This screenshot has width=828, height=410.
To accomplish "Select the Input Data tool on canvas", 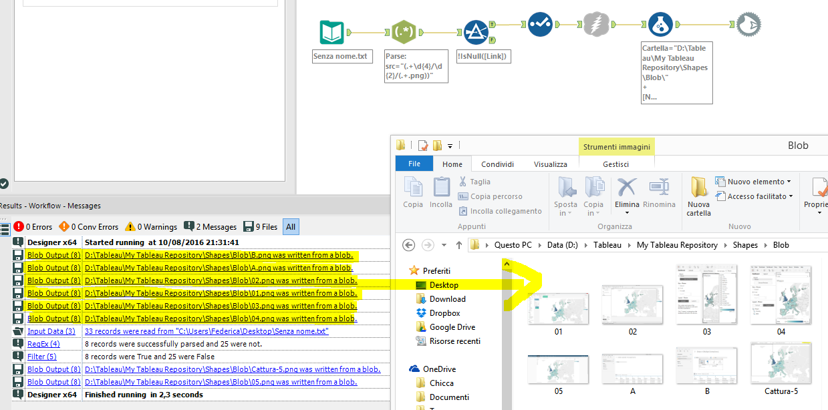I will click(x=332, y=32).
